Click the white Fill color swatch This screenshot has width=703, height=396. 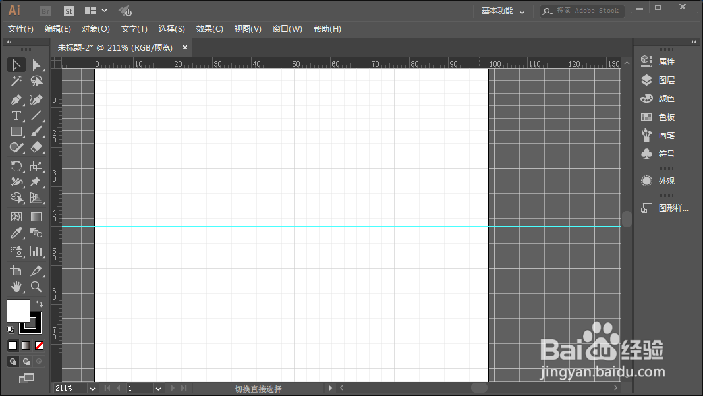pos(18,311)
